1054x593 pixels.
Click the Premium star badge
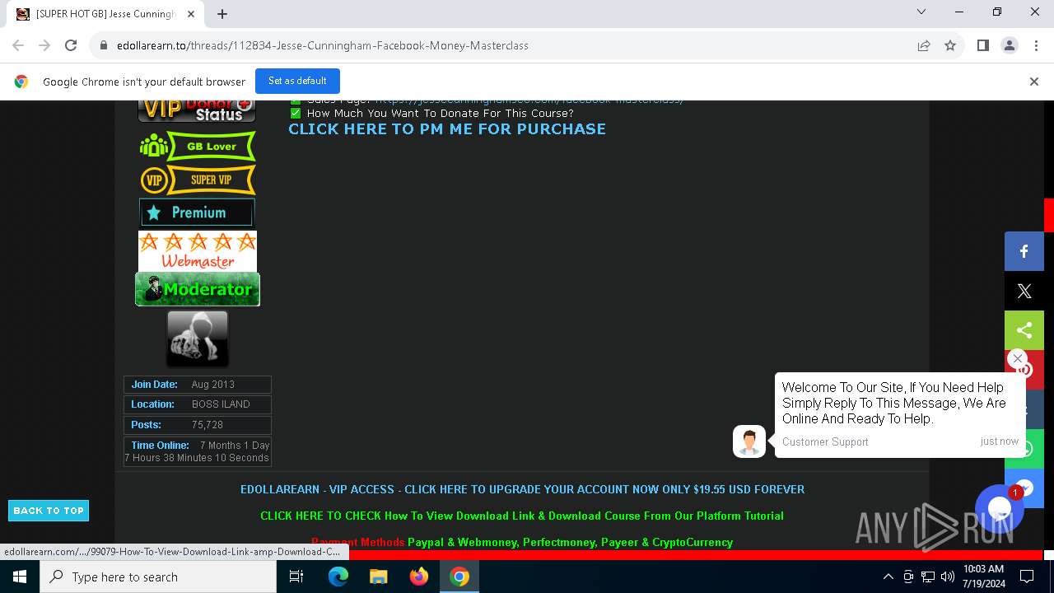click(x=197, y=212)
